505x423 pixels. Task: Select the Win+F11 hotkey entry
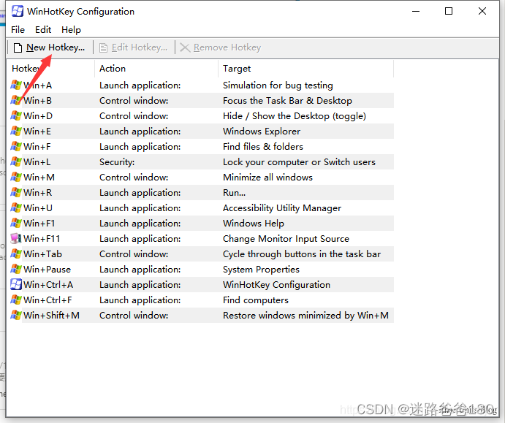pyautogui.click(x=42, y=239)
